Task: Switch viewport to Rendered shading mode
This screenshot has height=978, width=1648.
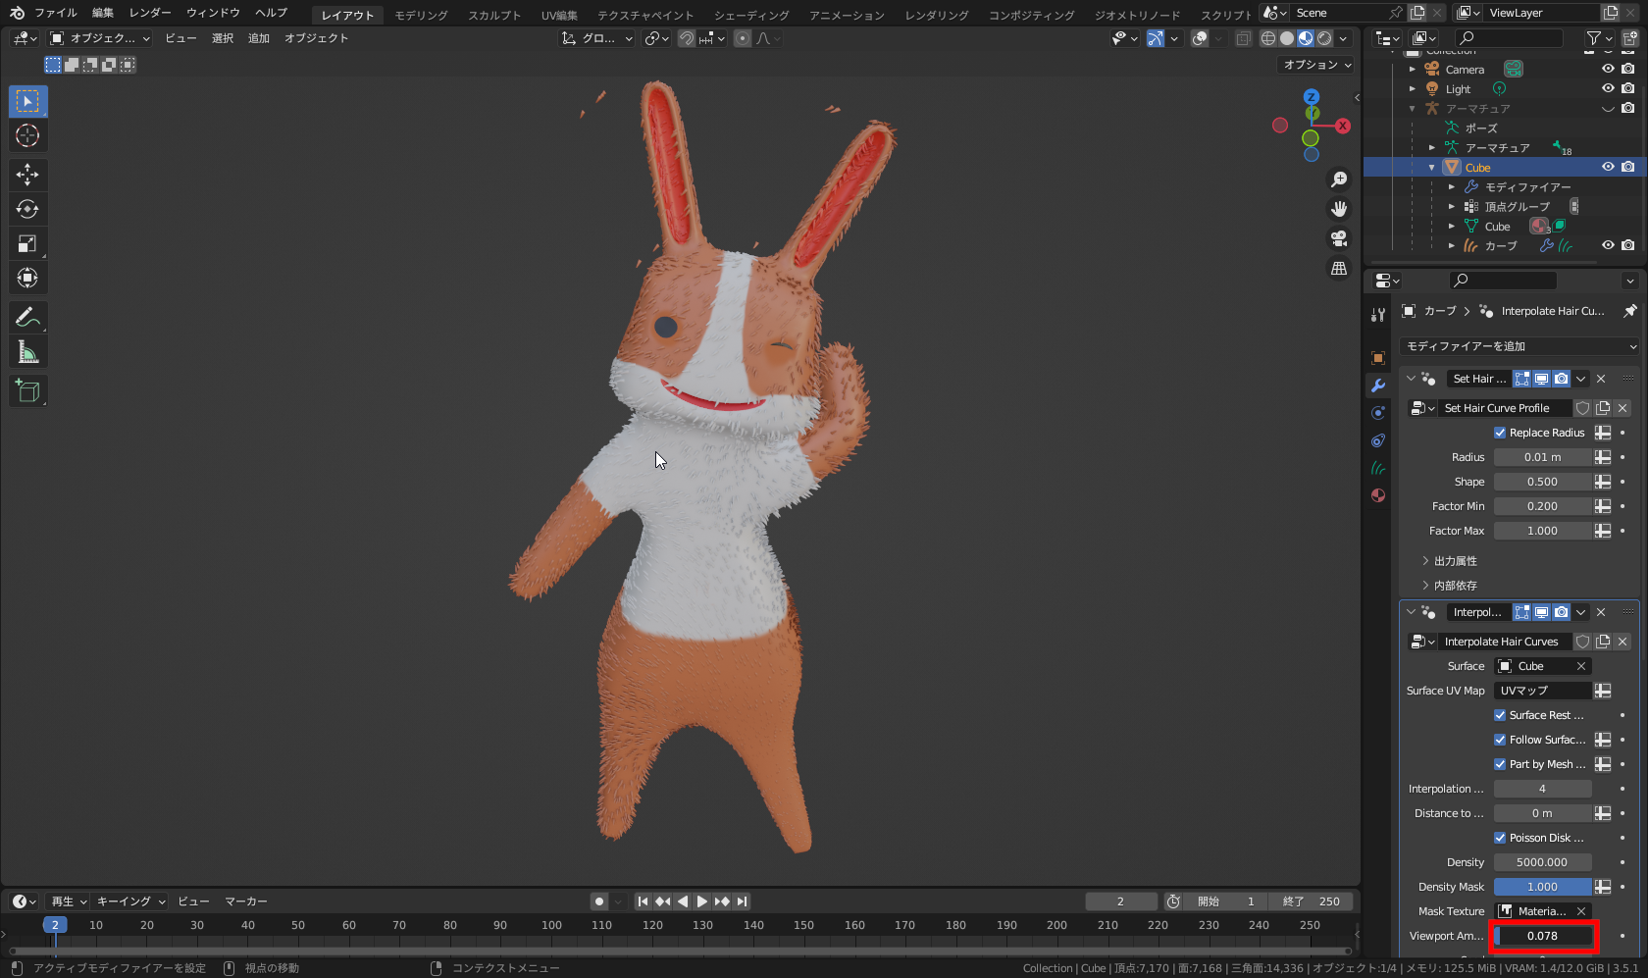Action: (x=1324, y=38)
